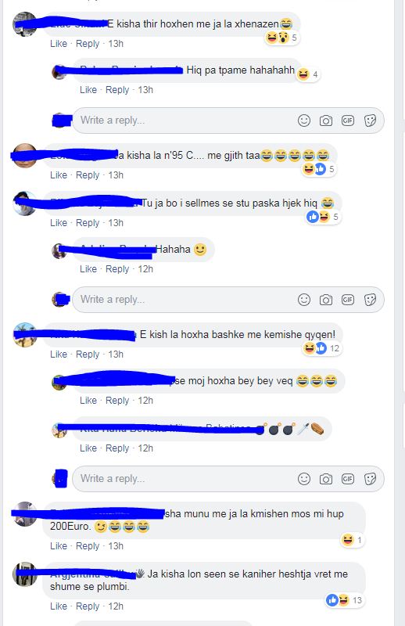Open emoji picker in first reply box
The width and height of the screenshot is (405, 626).
pyautogui.click(x=304, y=121)
